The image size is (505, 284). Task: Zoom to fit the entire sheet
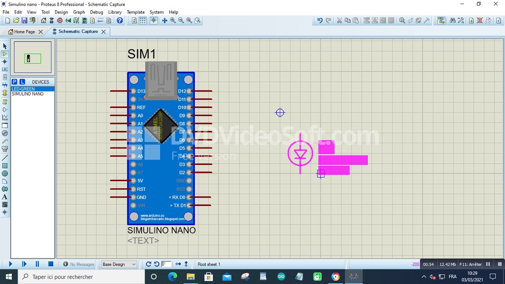189,21
